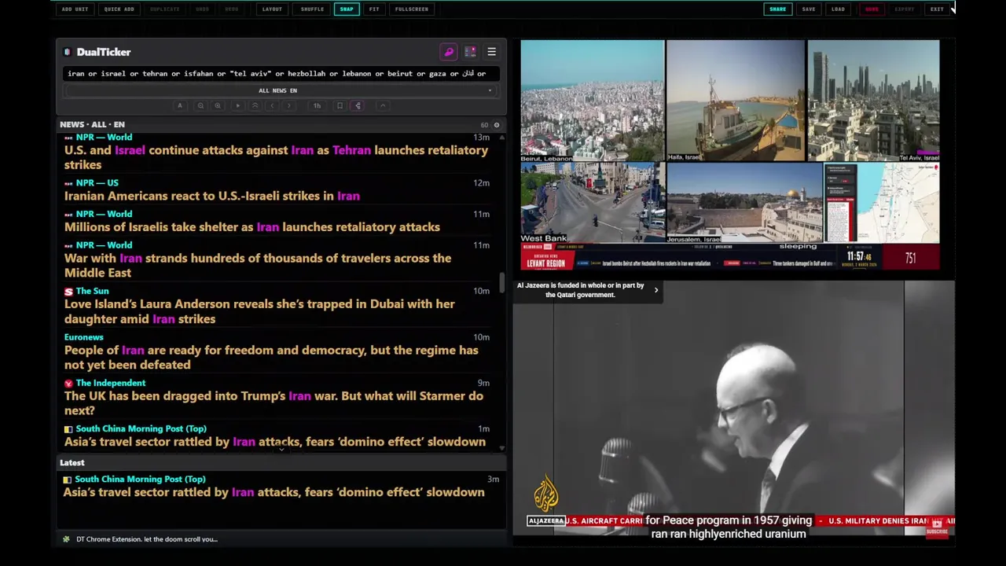Click the FIT toolbar item
This screenshot has height=566, width=1006.
tap(374, 9)
